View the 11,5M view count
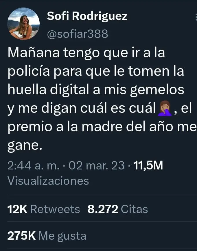The width and height of the screenshot is (197, 251). coord(148,165)
